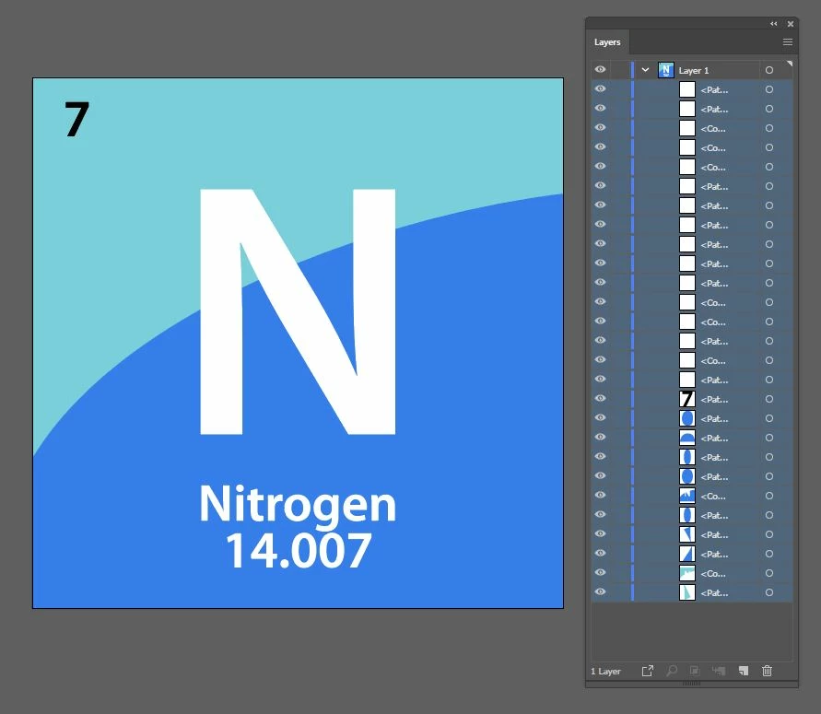Select the large white N on the artboard
This screenshot has height=714, width=821.
coord(298,311)
